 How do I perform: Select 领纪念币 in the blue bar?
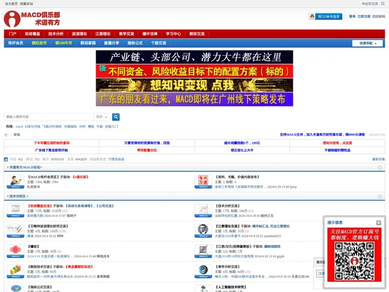click(x=39, y=43)
